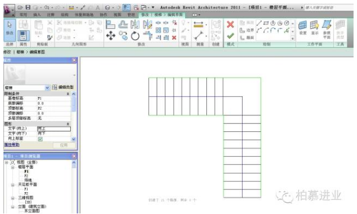
Task: Click the red X Cancel Edit Mode icon
Action: point(231,24)
